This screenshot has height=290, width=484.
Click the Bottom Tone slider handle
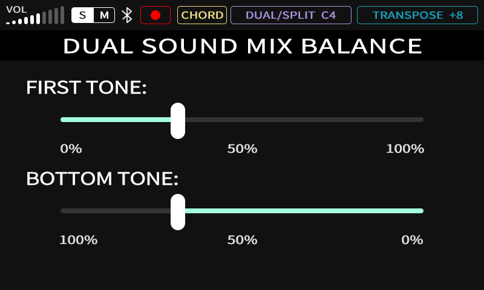[178, 211]
